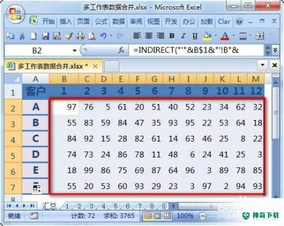
Task: Open the 公式 ribbon tab
Action: tap(101, 22)
